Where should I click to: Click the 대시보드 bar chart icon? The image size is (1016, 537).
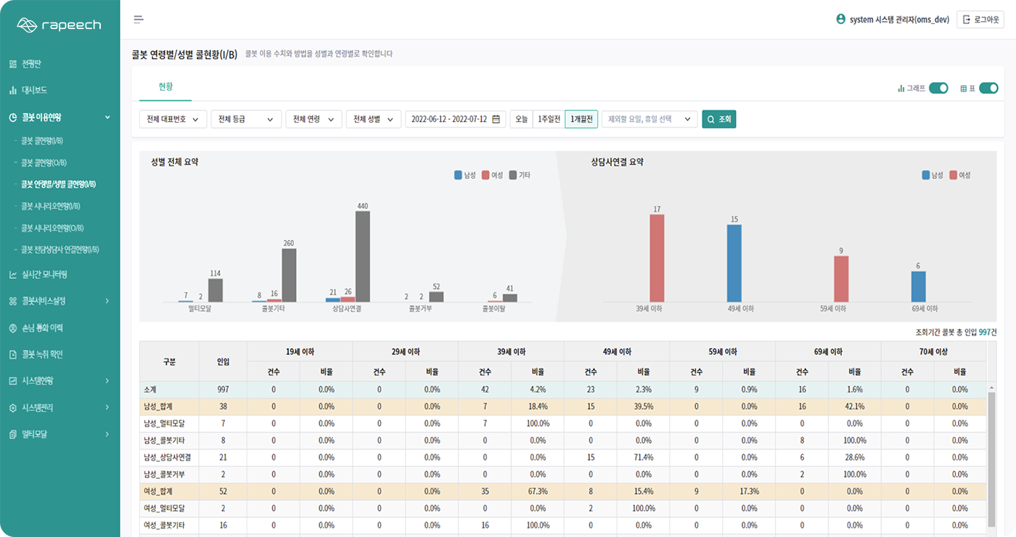pyautogui.click(x=13, y=91)
